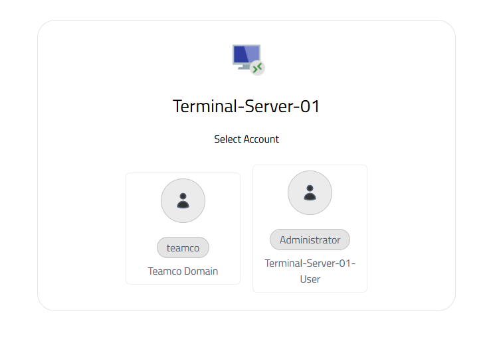Click the Select Account subtitle text
Image resolution: width=493 pixels, height=341 pixels.
click(246, 139)
